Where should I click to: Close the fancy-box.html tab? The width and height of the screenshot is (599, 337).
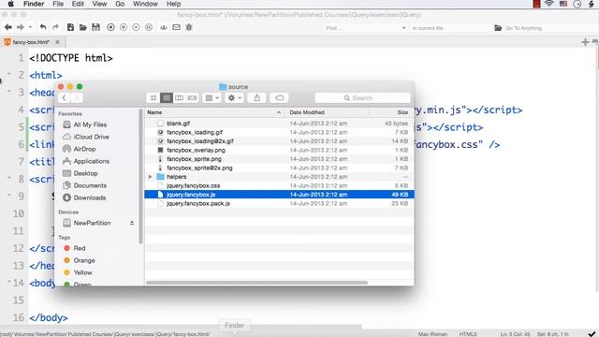point(57,42)
